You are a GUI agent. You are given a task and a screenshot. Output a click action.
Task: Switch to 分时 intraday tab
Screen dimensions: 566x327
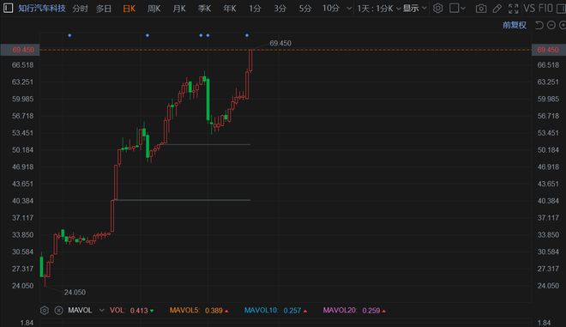pos(80,9)
